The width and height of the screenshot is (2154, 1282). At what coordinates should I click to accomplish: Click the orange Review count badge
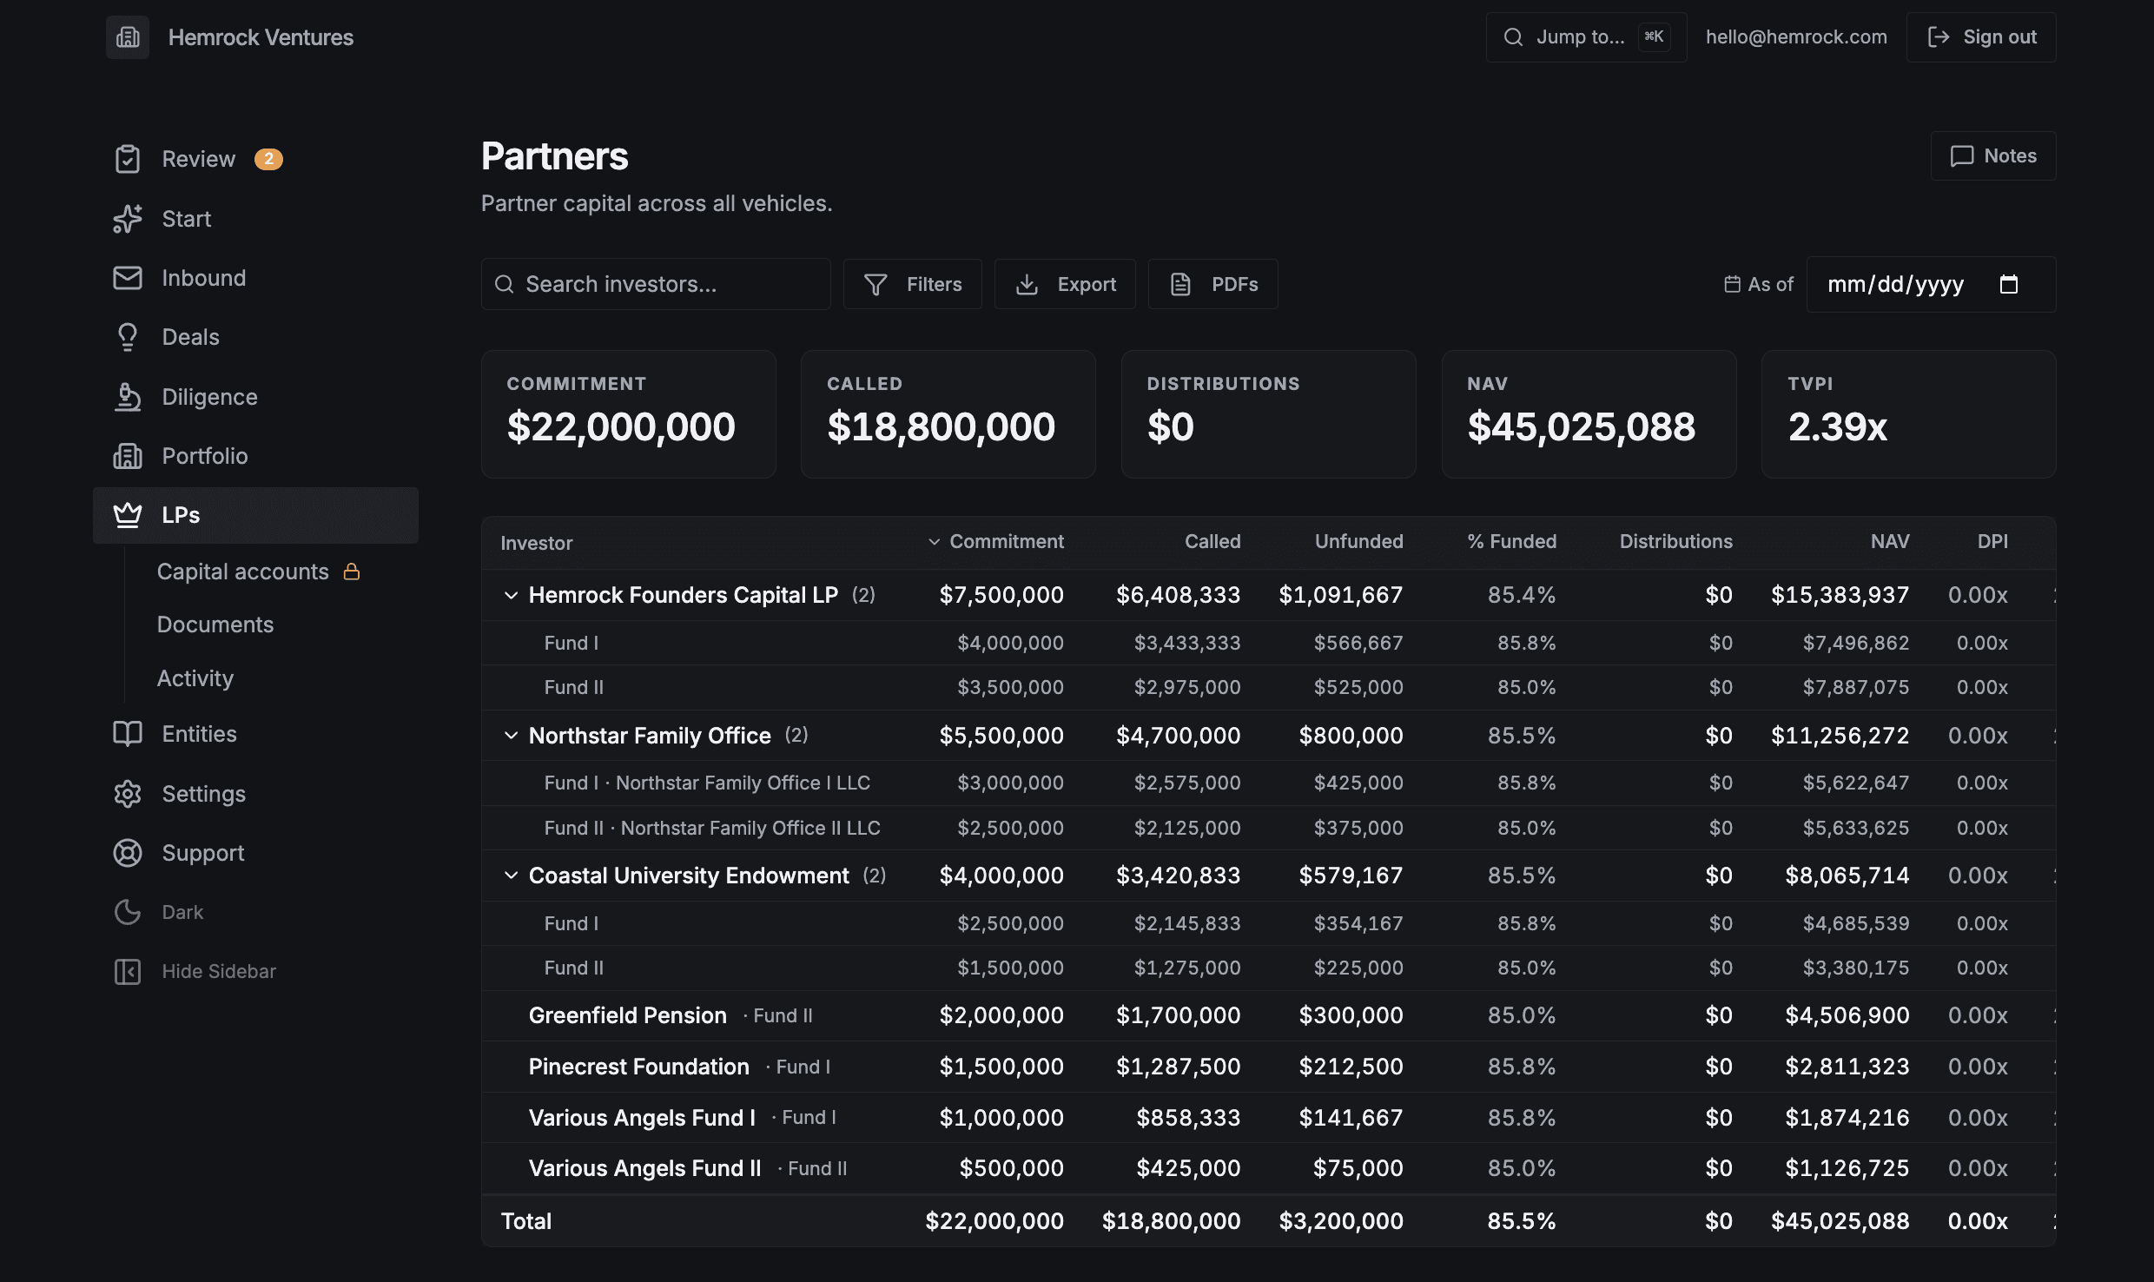pyautogui.click(x=268, y=159)
